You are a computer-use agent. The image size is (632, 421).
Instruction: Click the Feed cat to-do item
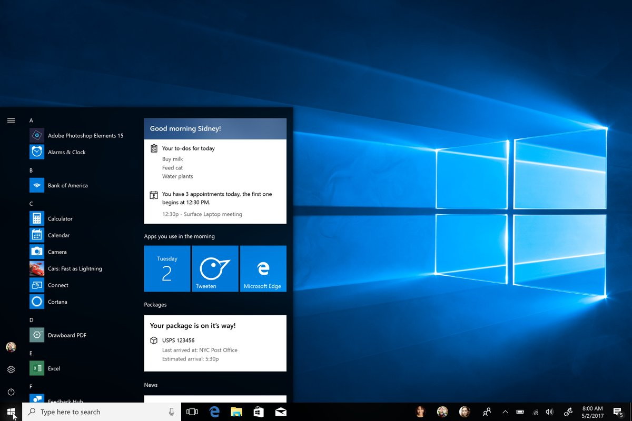(172, 168)
